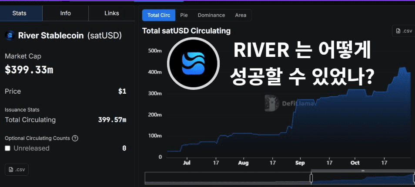415x187 pixels.
Task: Click help icon beside Optional Circulating Counts
Action: 75,138
